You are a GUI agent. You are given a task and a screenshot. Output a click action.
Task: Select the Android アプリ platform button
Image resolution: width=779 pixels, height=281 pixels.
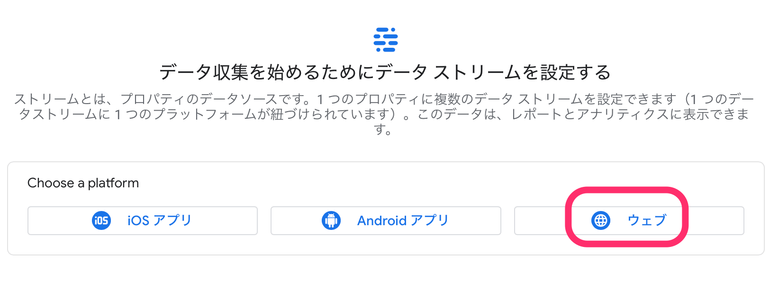point(385,220)
